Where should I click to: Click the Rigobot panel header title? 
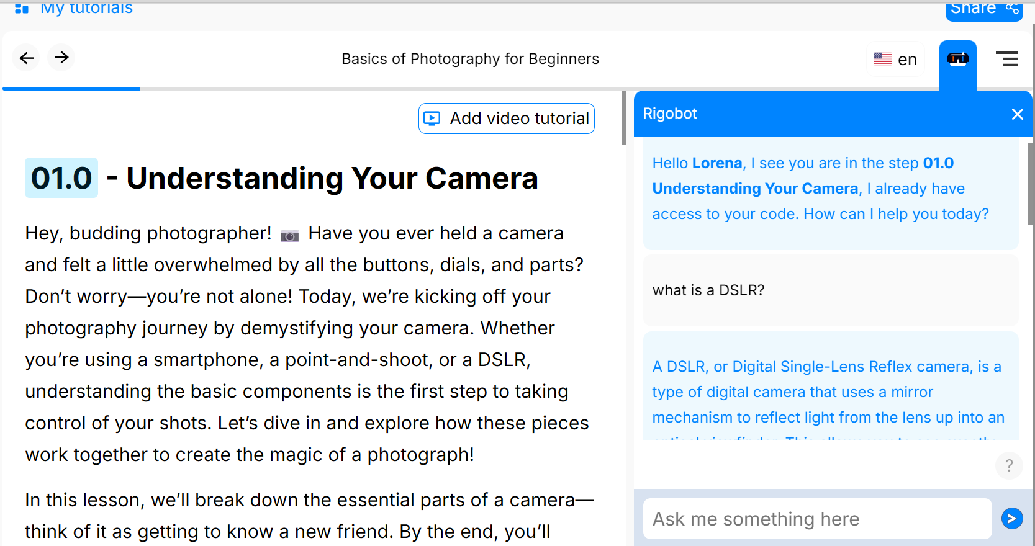[670, 114]
